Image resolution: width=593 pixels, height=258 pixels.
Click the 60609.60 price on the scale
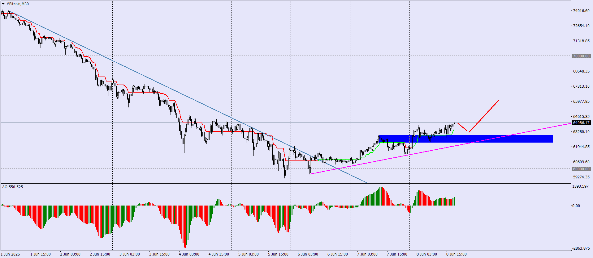click(x=581, y=162)
